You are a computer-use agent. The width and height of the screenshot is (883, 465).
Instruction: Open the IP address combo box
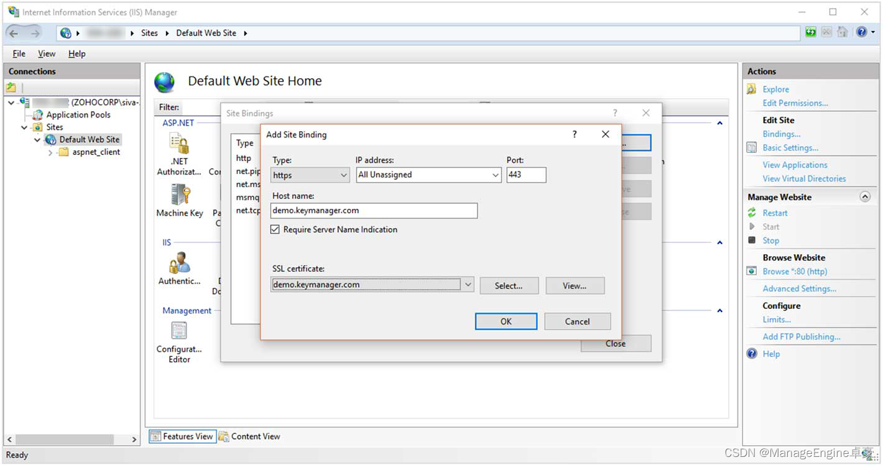[x=428, y=175]
